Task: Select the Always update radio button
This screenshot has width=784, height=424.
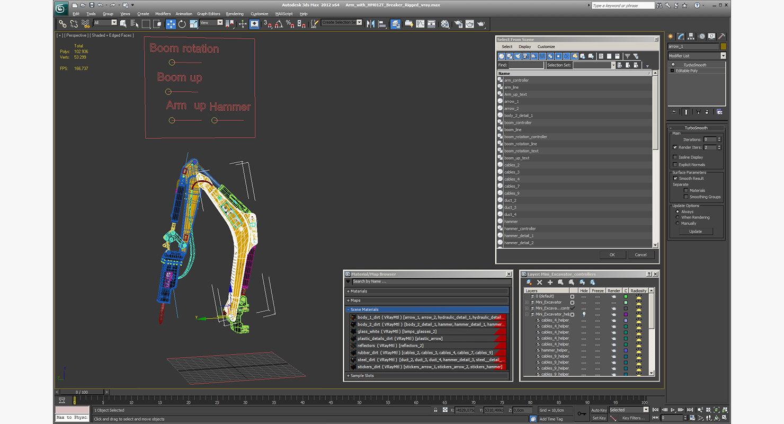Action: coord(678,211)
